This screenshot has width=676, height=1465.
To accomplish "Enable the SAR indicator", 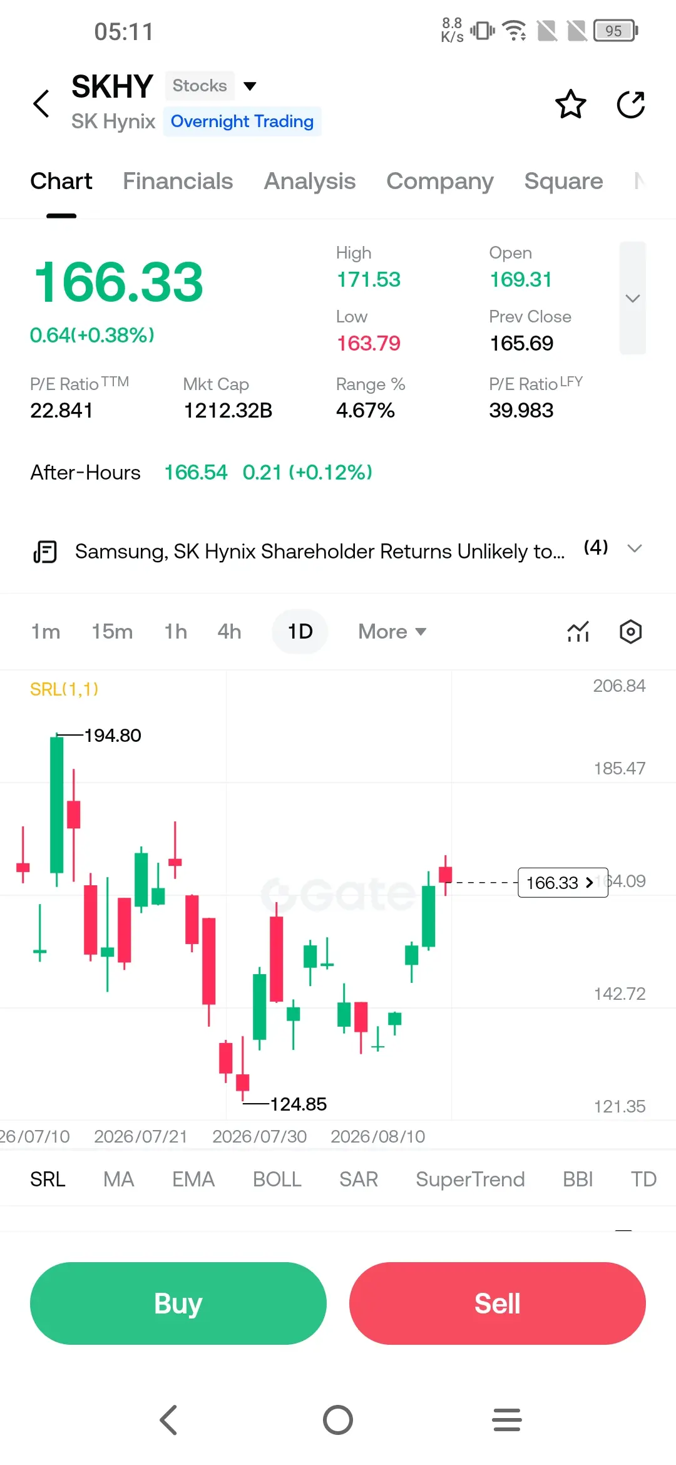I will pyautogui.click(x=359, y=1179).
